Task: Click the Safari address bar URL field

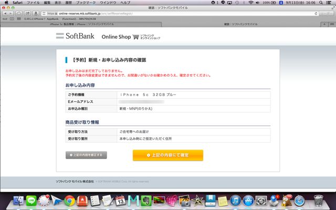Action: pos(179,14)
